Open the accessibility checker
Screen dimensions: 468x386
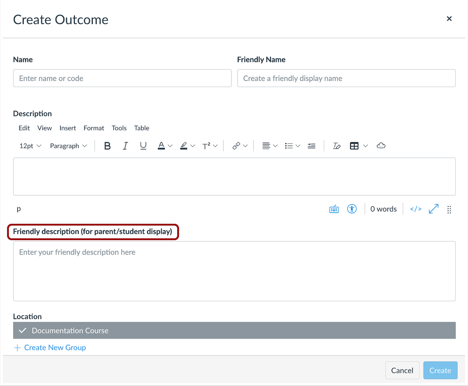click(x=352, y=209)
